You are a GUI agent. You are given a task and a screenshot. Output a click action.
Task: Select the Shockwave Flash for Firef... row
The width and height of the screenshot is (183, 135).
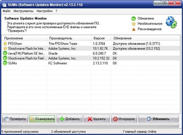point(91,58)
